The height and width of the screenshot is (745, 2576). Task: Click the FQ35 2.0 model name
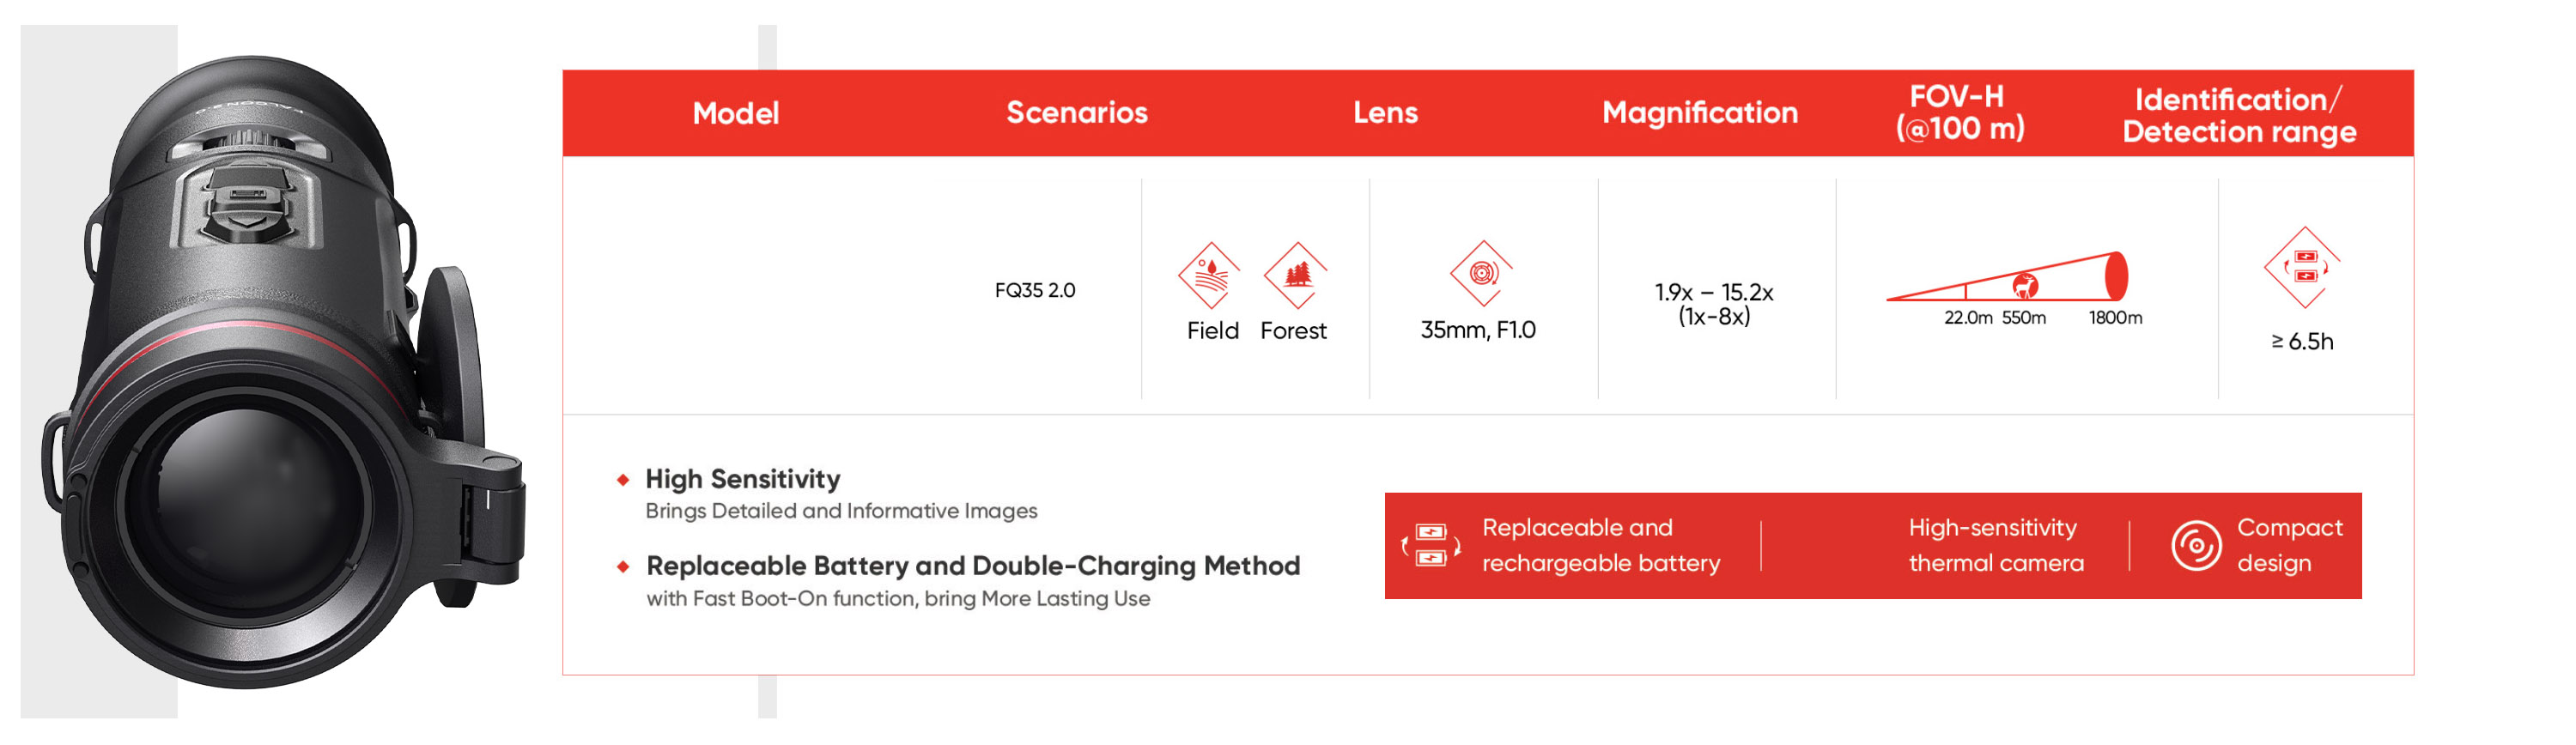tap(1034, 291)
